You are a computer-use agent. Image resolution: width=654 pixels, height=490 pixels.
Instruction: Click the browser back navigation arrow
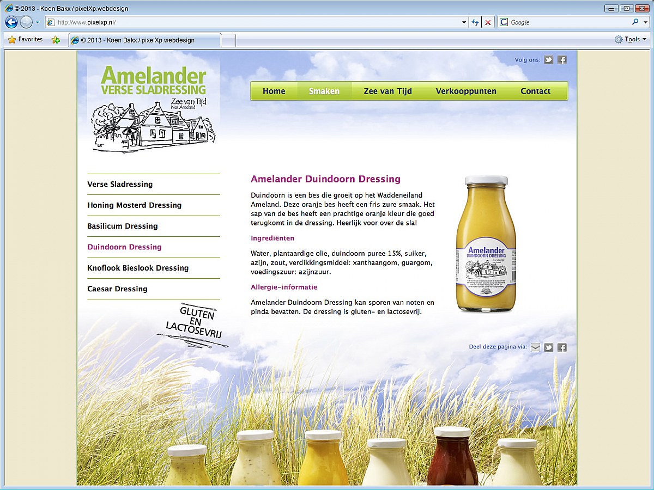coord(11,22)
